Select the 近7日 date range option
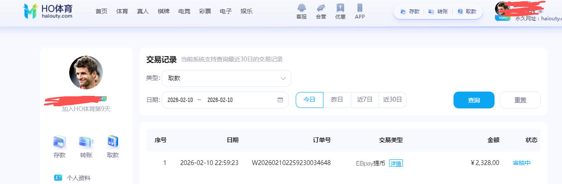The width and height of the screenshot is (562, 184). click(364, 100)
